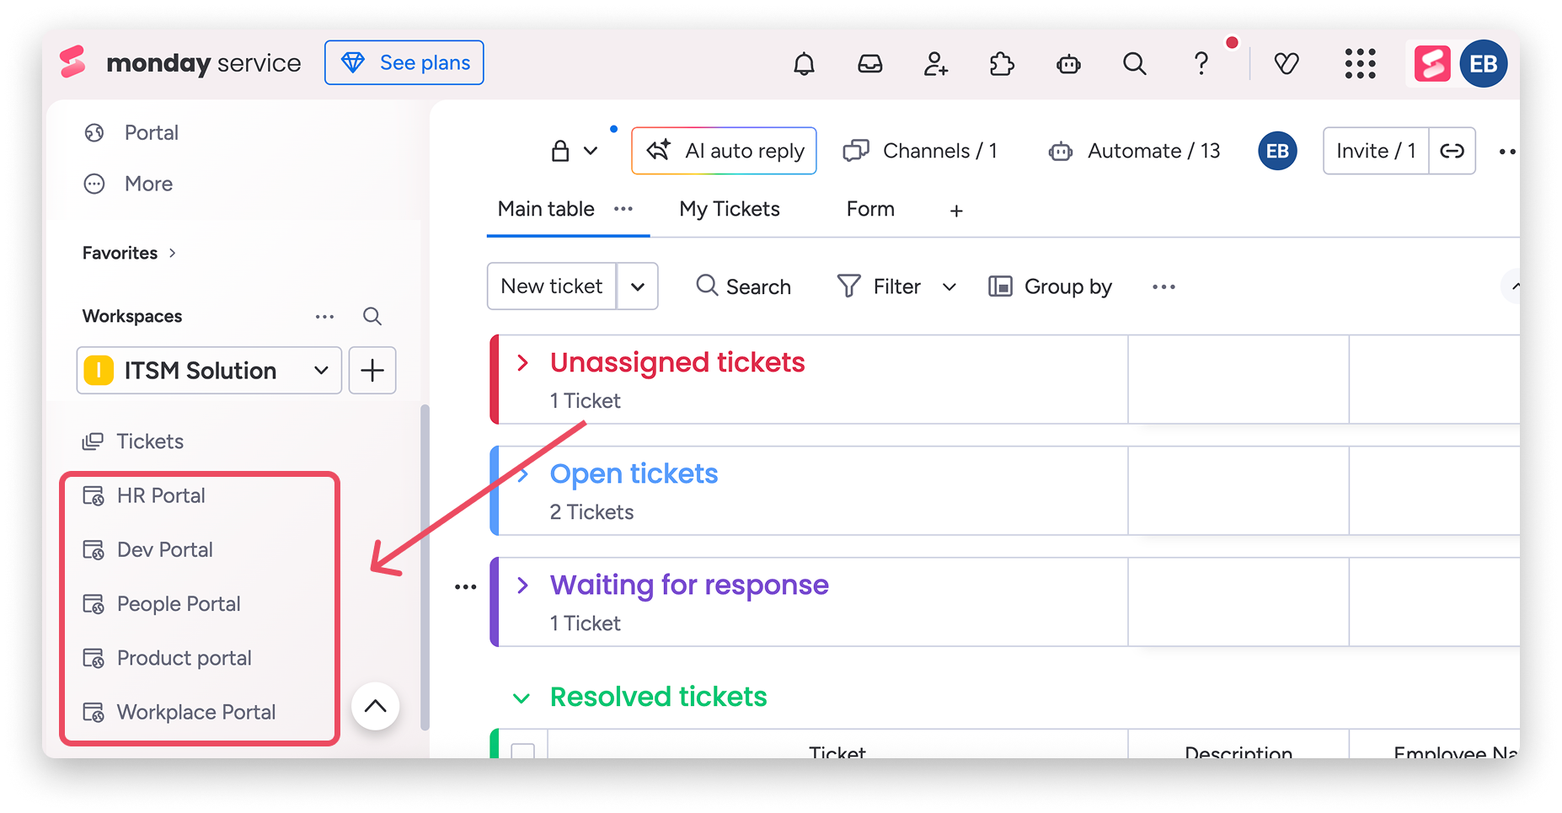
Task: Open toolbar more options next to Group by
Action: pos(1163,286)
